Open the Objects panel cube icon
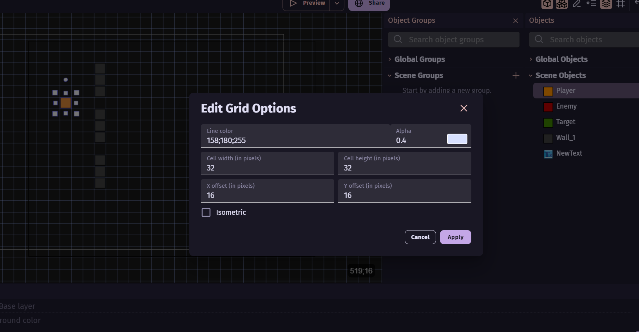Viewport: 639px width, 332px height. [x=547, y=4]
